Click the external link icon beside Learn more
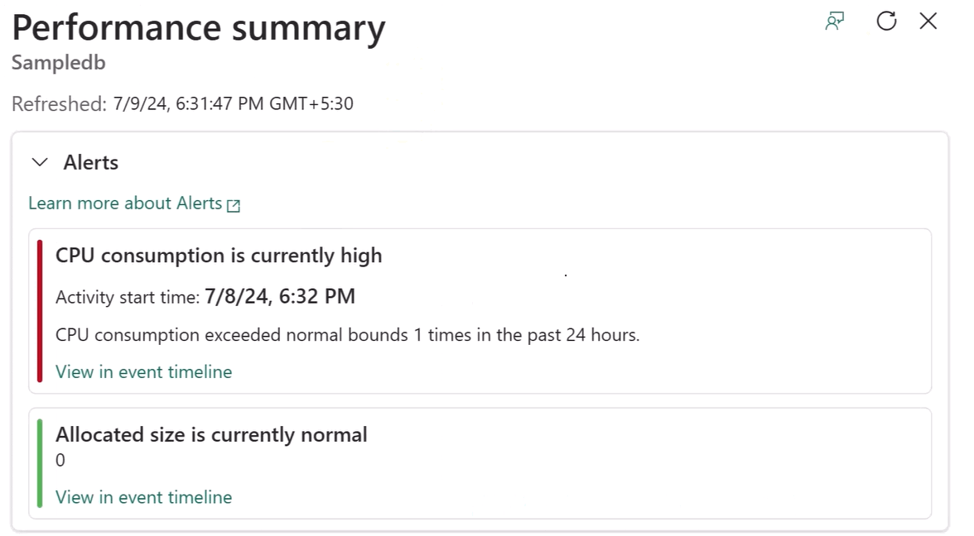This screenshot has height=536, width=974. click(x=234, y=205)
